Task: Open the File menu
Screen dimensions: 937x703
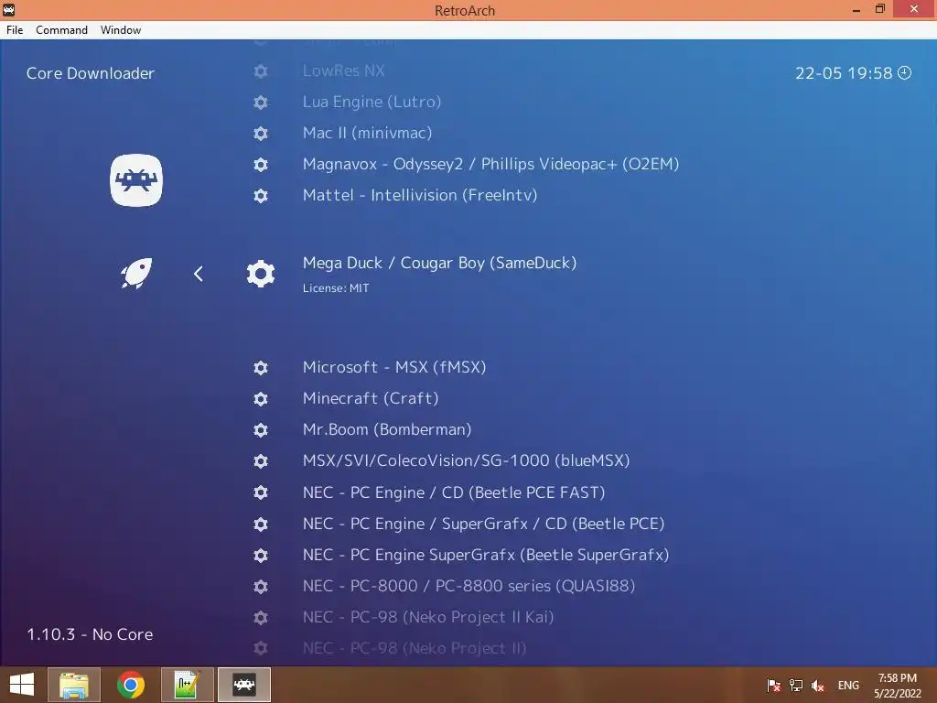Action: [x=15, y=30]
